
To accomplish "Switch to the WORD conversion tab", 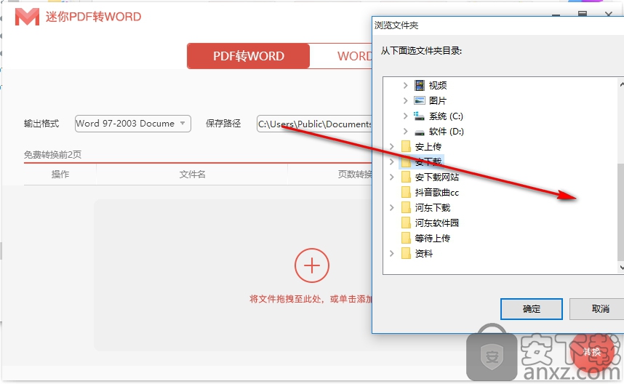I will [341, 56].
